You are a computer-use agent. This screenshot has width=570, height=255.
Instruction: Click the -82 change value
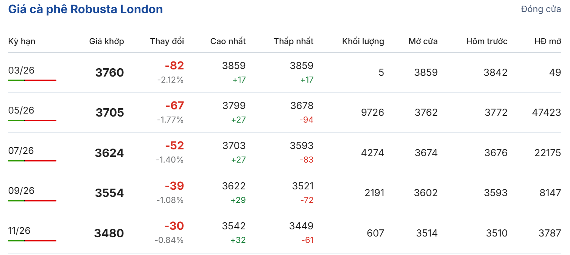[174, 66]
